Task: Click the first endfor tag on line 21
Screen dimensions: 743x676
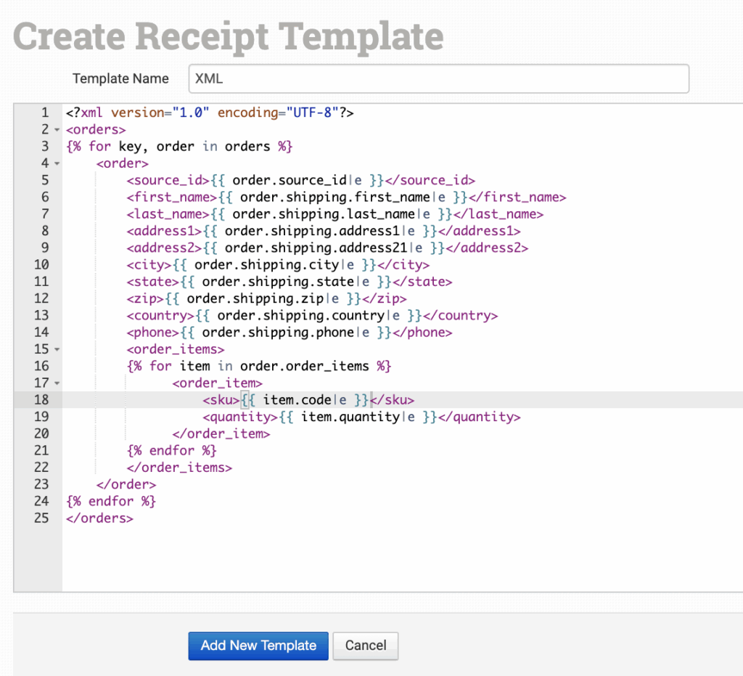Action: 171,451
